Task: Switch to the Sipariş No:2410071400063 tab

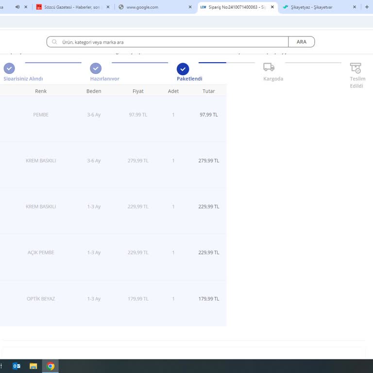Action: pos(237,7)
